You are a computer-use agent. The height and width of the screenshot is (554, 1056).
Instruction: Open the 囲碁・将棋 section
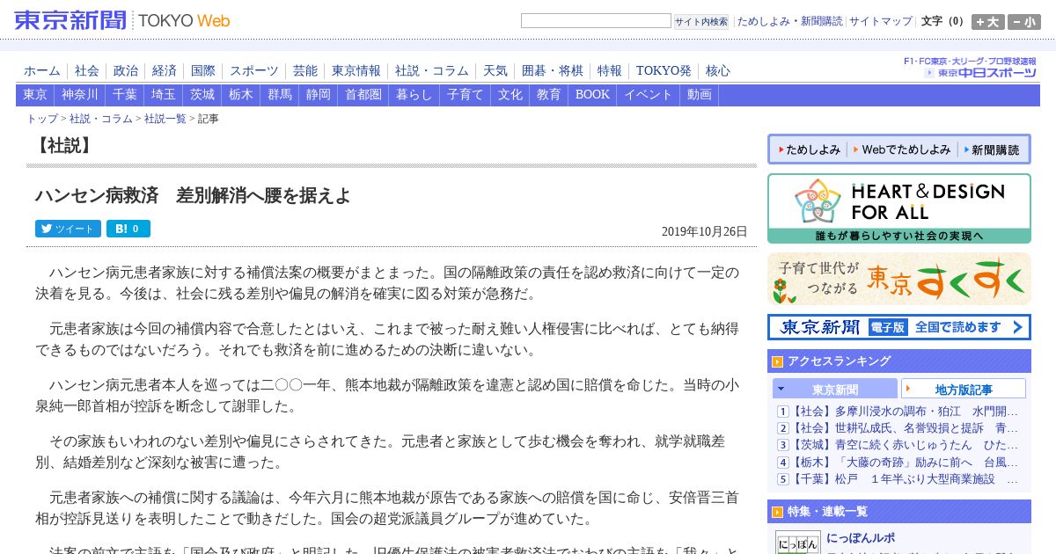[553, 71]
